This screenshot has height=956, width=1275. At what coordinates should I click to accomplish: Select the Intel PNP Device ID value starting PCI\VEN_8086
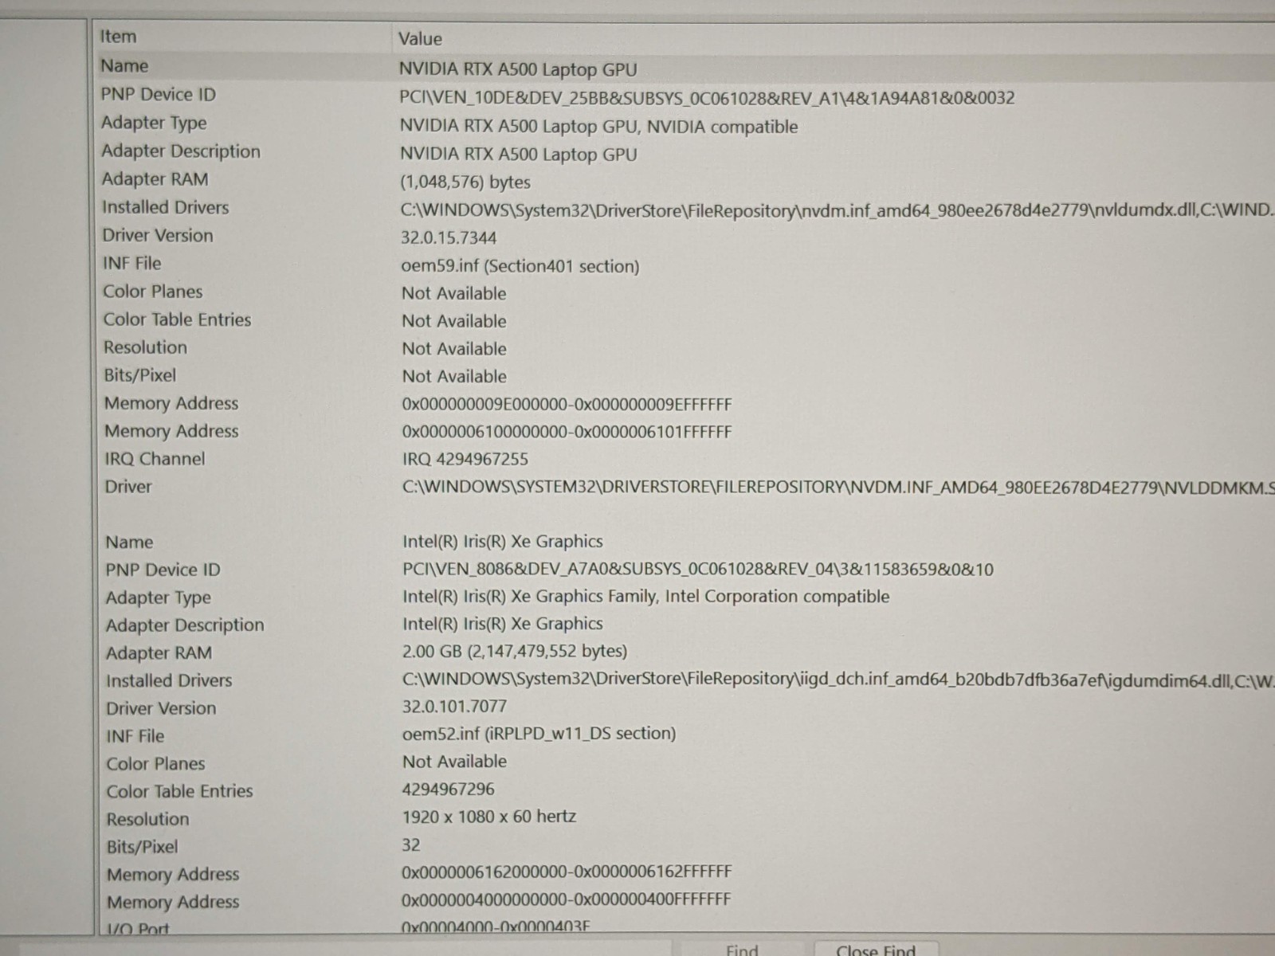pos(698,570)
